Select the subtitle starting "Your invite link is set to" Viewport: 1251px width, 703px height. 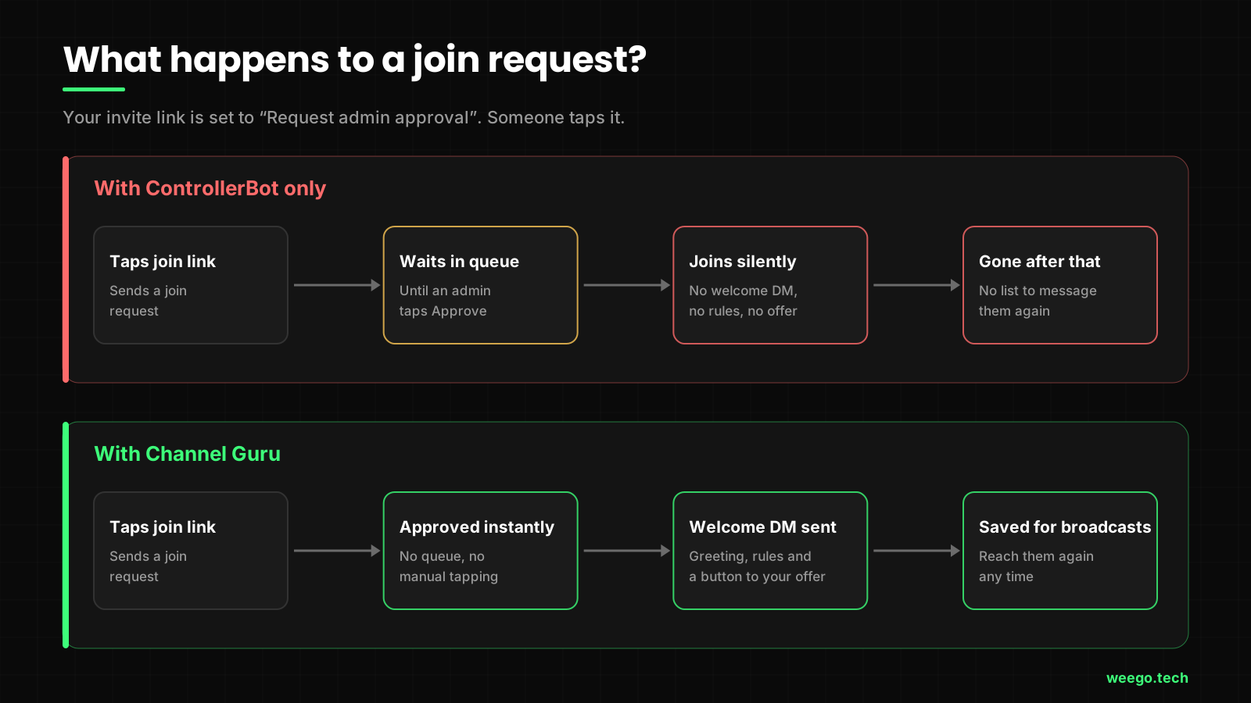point(344,118)
